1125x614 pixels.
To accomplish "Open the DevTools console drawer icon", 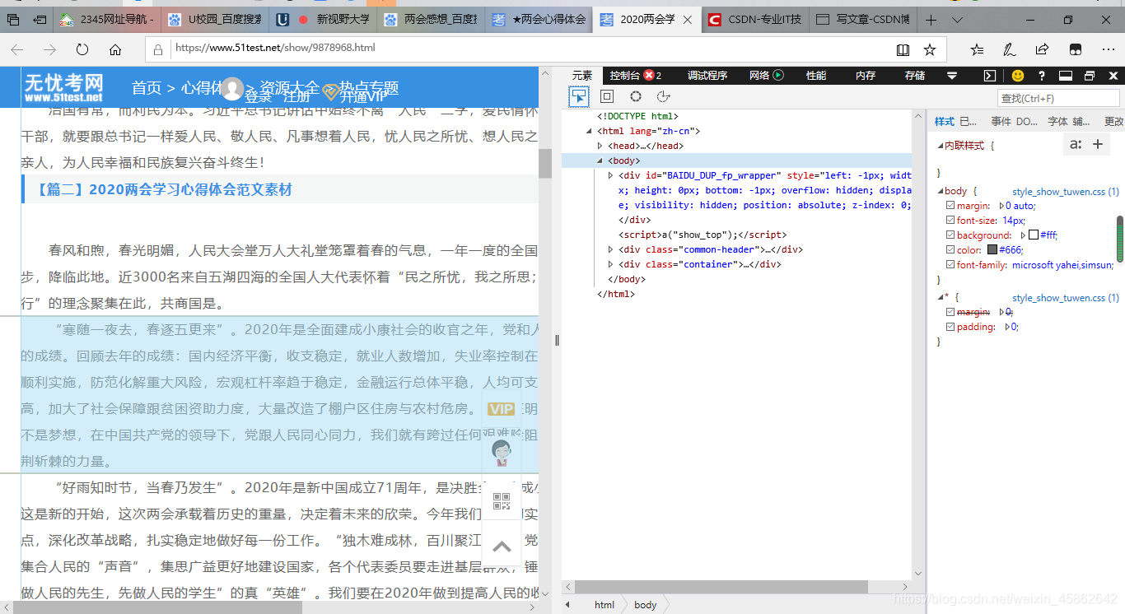I will tap(990, 76).
